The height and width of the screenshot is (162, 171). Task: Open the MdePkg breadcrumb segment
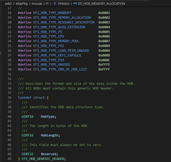point(22,4)
